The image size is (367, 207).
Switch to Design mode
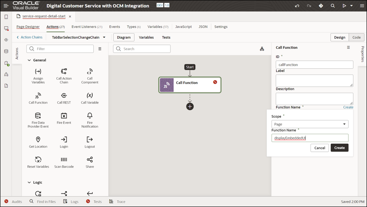click(x=340, y=38)
